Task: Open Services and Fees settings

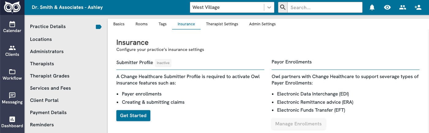Action: [x=50, y=88]
